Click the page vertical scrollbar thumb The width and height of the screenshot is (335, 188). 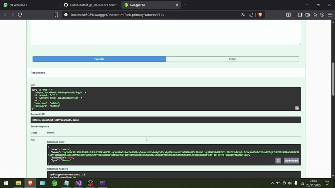click(x=333, y=79)
